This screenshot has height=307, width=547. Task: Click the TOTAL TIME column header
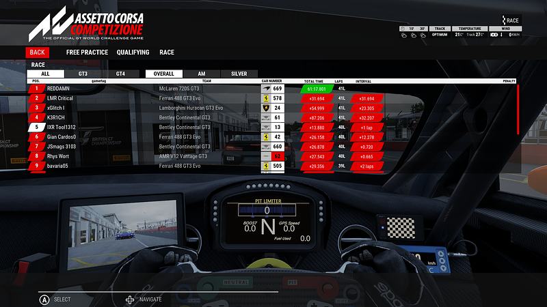point(314,81)
